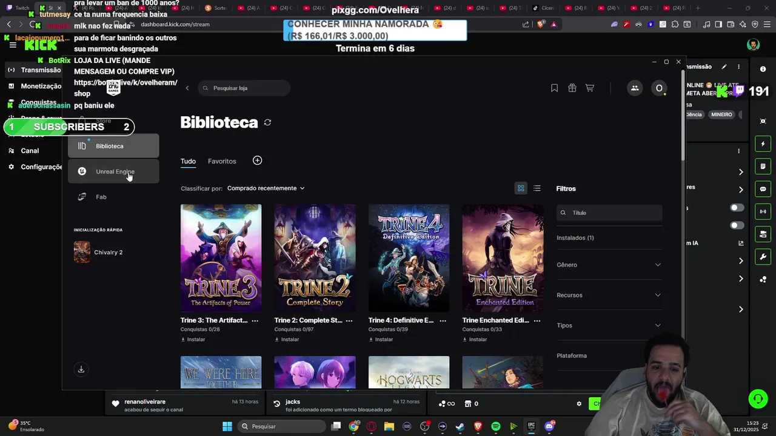Toggle the switch just below the 'res' row
The height and width of the screenshot is (436, 776).
point(737,208)
